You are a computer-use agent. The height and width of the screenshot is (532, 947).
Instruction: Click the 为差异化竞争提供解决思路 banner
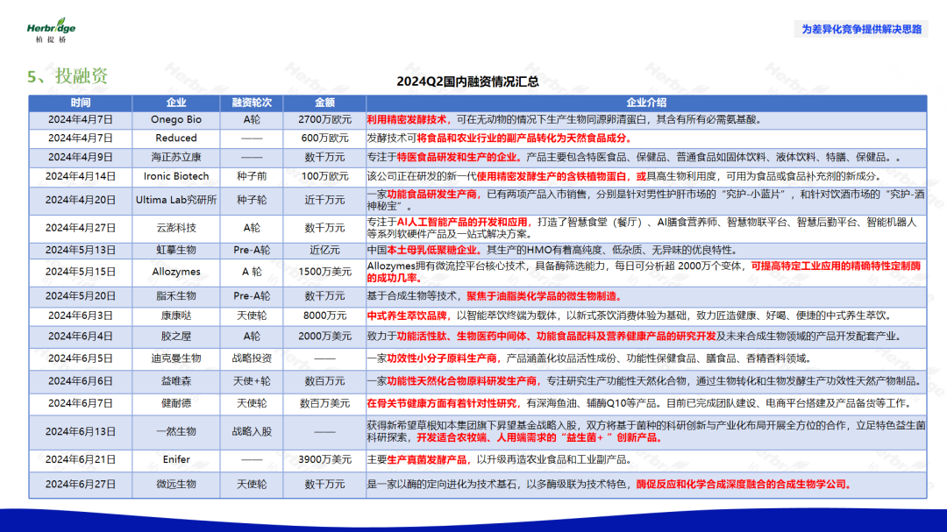tap(861, 29)
